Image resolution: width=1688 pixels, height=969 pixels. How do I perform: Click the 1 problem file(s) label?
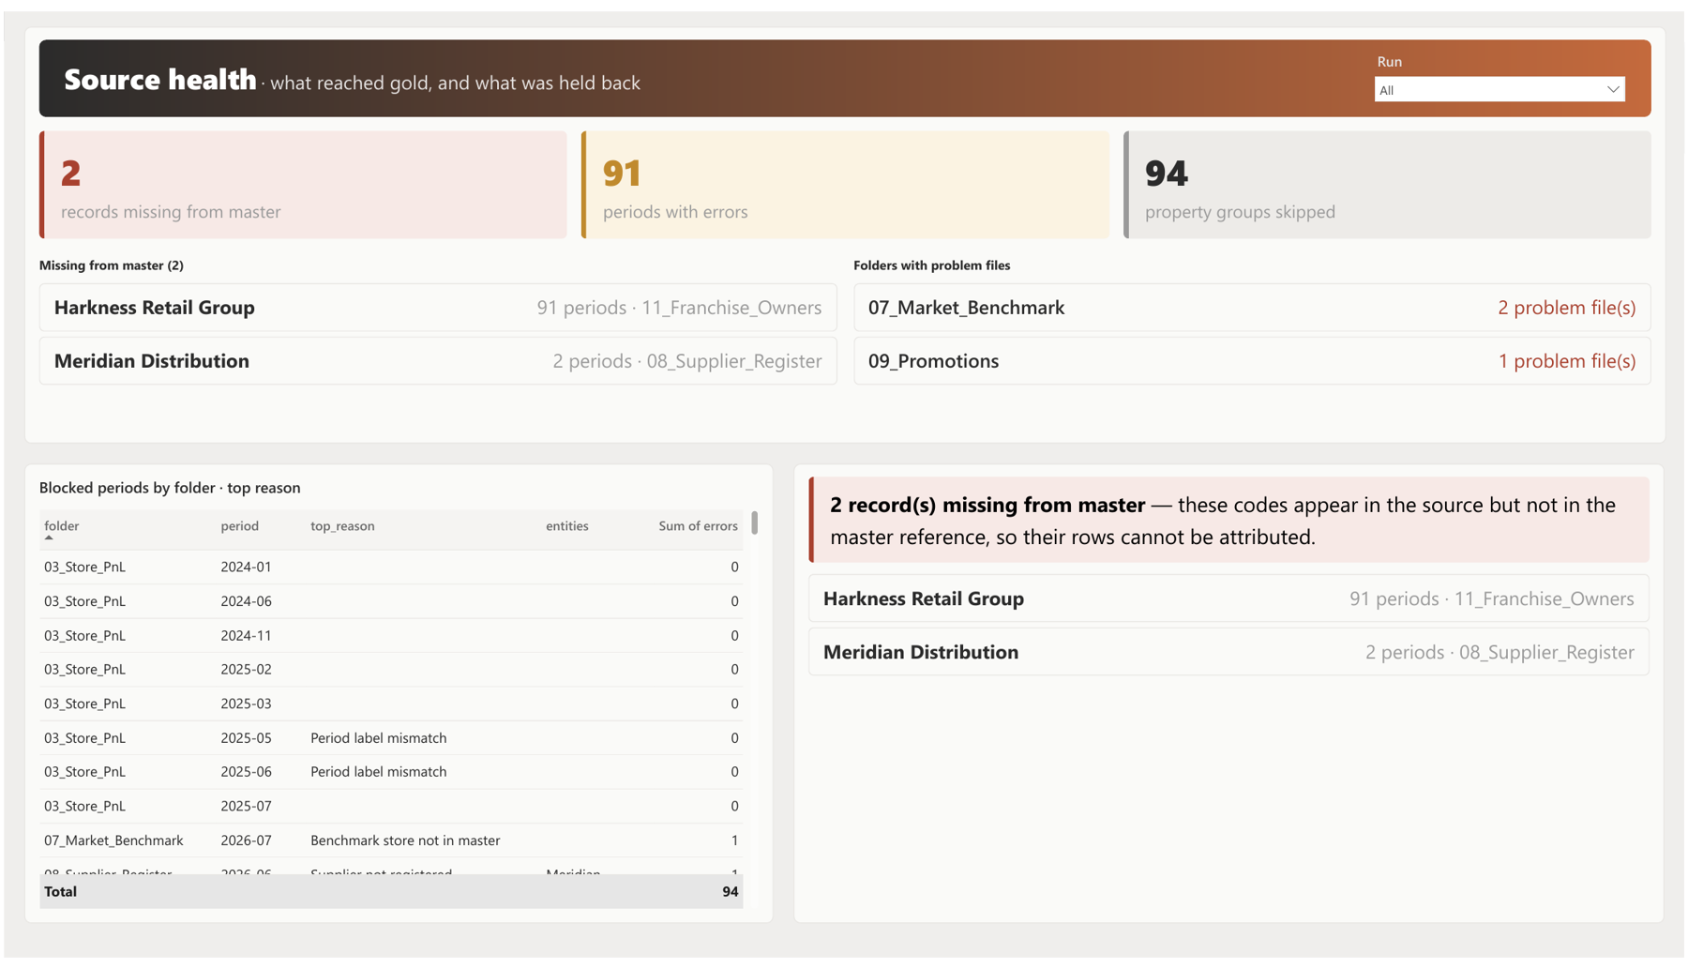1566,361
